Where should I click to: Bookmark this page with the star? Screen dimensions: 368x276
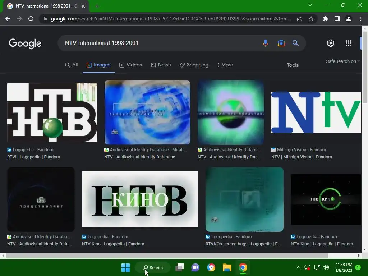pos(311,19)
